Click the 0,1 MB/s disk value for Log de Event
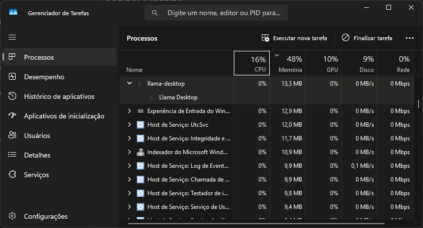The height and width of the screenshot is (228, 423). tap(362, 166)
